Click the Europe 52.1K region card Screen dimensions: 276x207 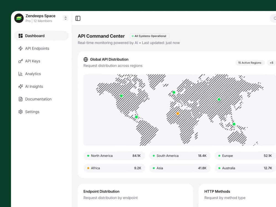click(245, 156)
